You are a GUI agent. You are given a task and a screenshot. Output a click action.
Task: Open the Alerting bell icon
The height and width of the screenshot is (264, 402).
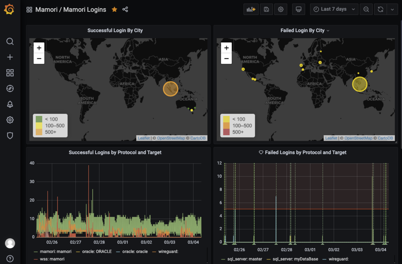click(10, 104)
